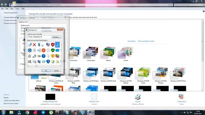Open Desktop Background black thumbnail

click(50, 97)
